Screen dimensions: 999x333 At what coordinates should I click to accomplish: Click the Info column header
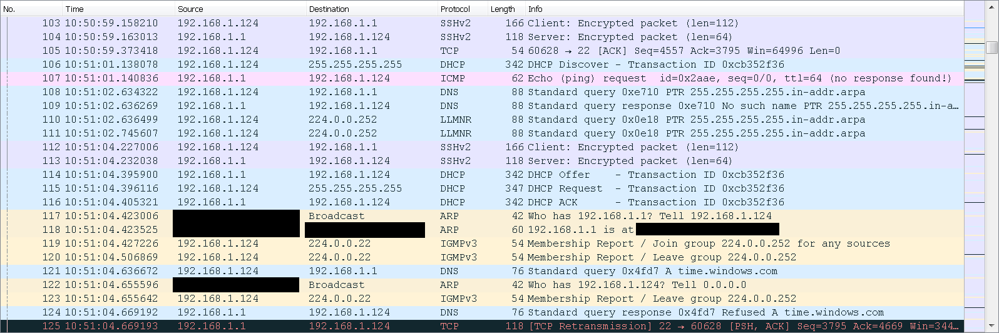pyautogui.click(x=744, y=9)
